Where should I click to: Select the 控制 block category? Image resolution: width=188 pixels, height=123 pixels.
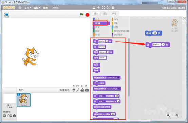pos(115,23)
